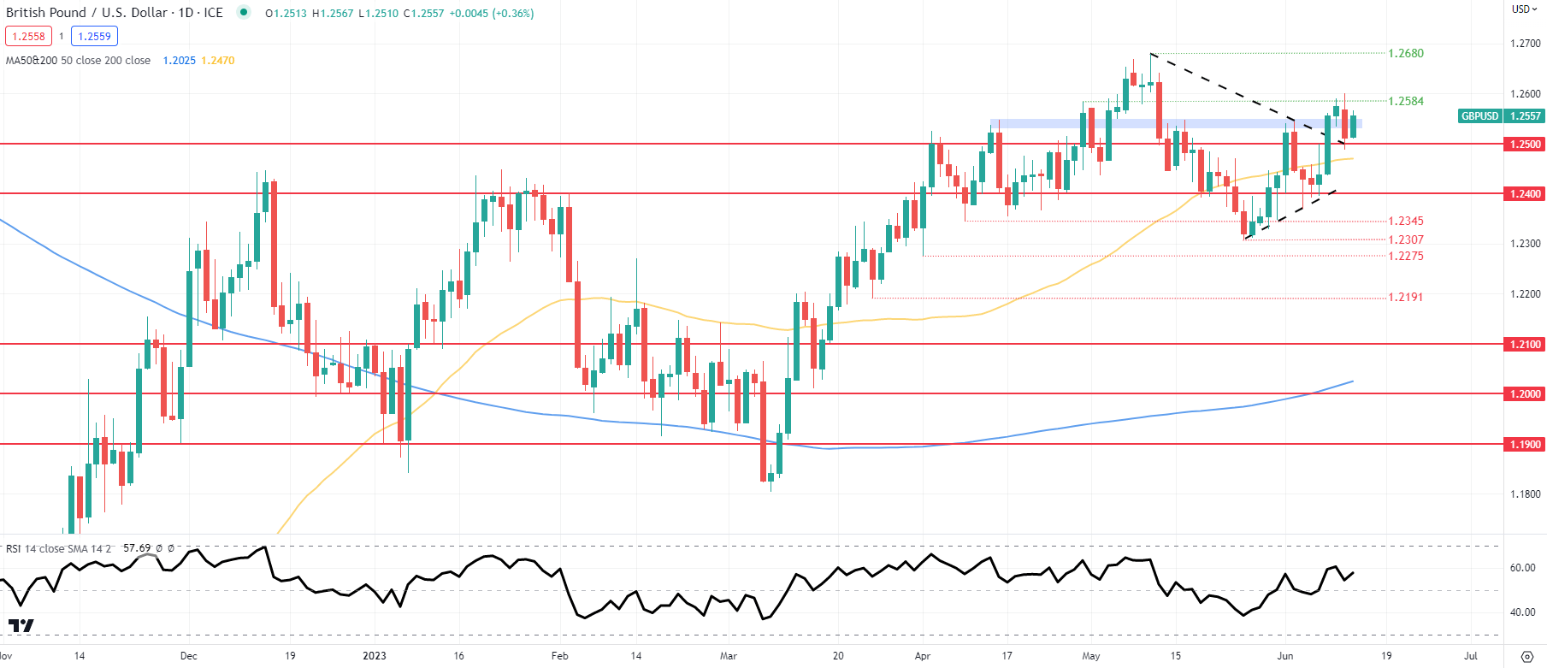
Task: Click the RSI value 57.69
Action: [x=137, y=547]
